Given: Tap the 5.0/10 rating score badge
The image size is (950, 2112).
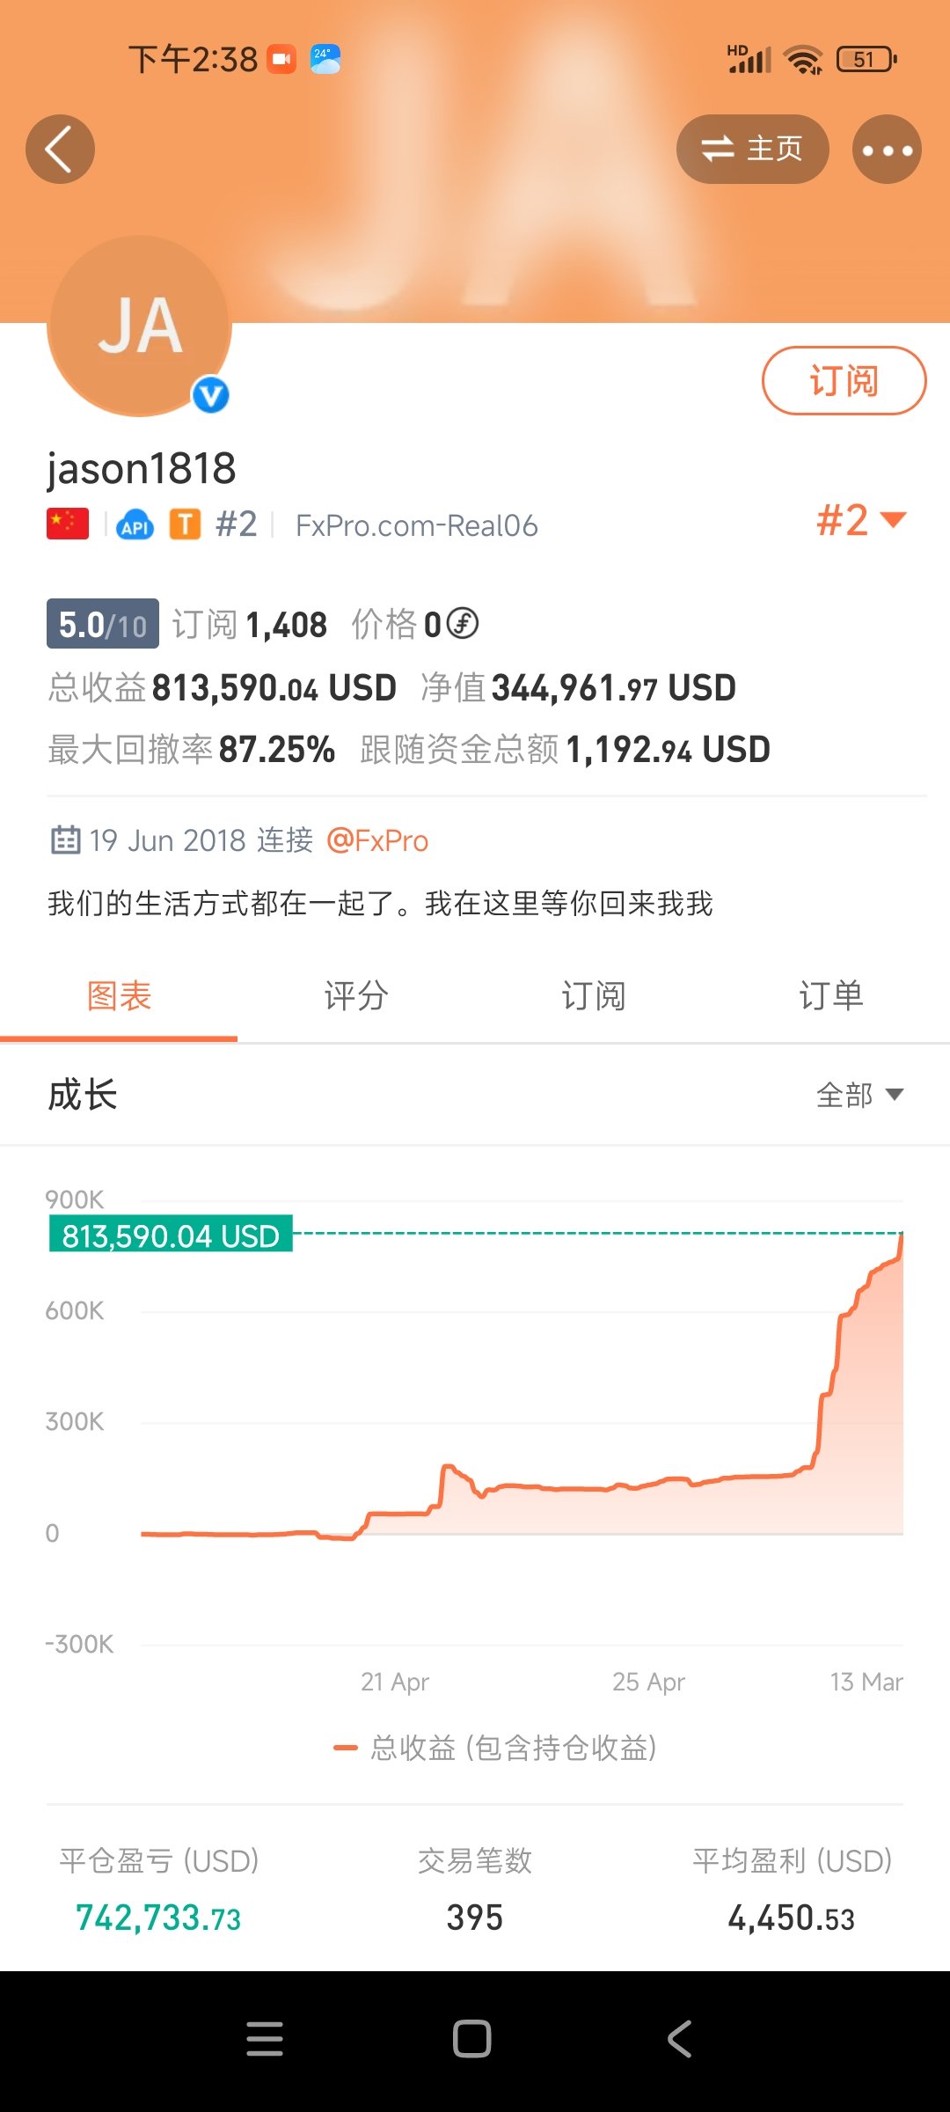Looking at the screenshot, I should coord(103,624).
